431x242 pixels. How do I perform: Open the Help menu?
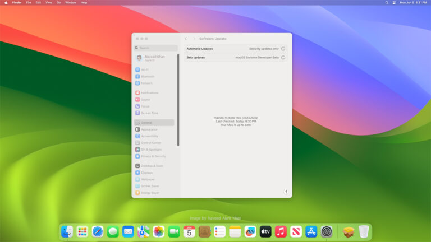(x=84, y=2)
